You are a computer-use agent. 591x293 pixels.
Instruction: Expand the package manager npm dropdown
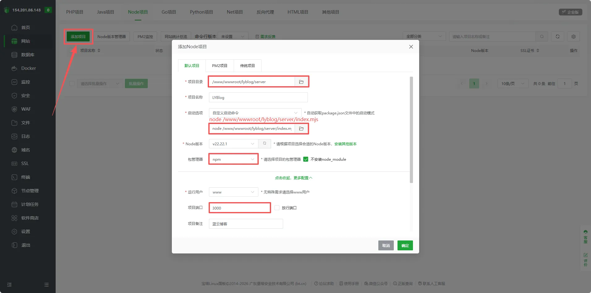[x=233, y=159]
